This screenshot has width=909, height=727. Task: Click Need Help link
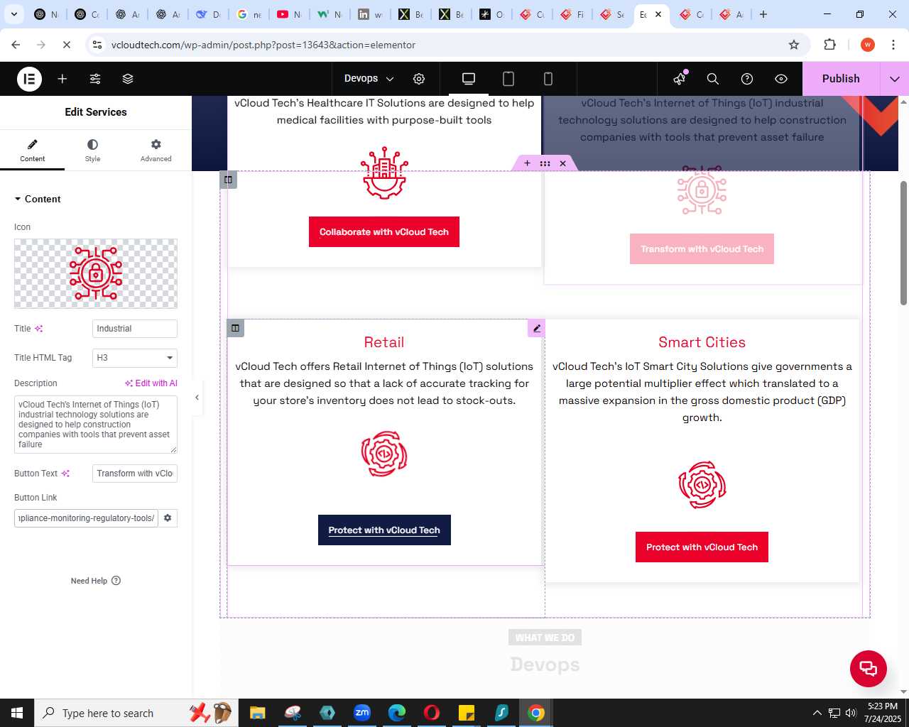pos(96,581)
